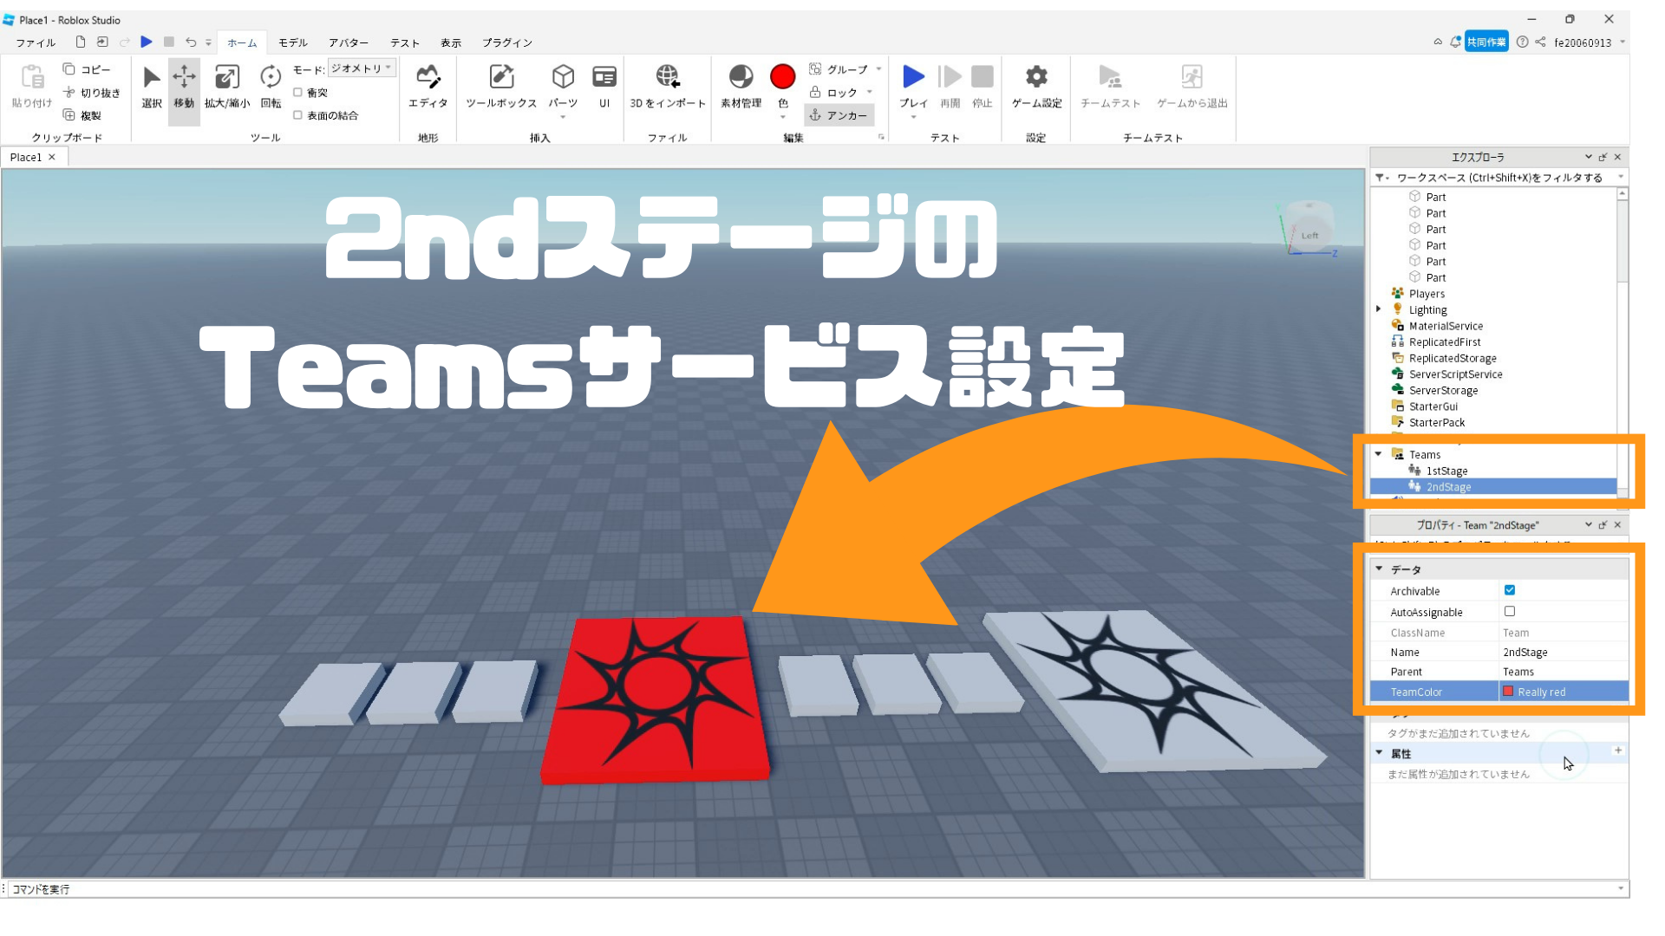Open the Plugins (プラグイン) ribbon tab
The width and height of the screenshot is (1665, 936).
click(506, 42)
